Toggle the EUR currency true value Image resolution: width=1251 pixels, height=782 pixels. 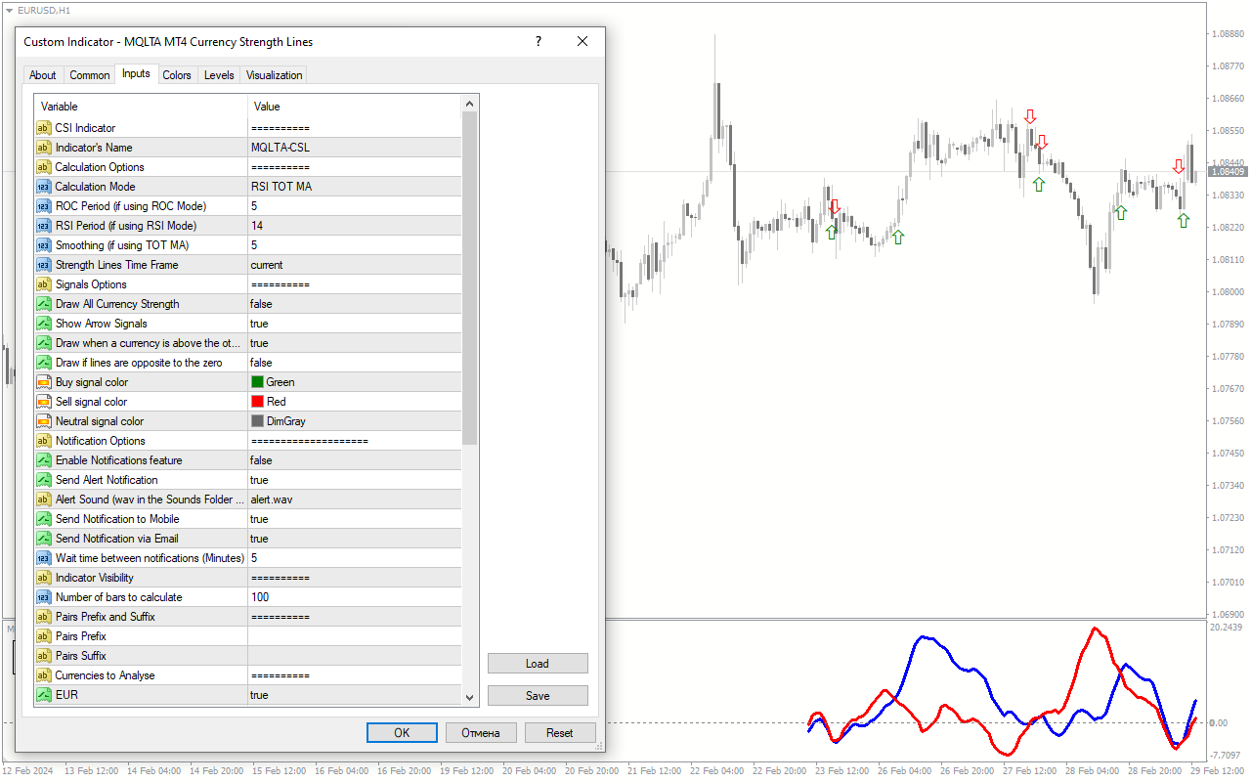coord(354,695)
